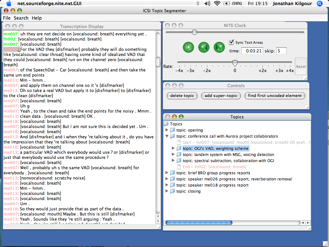Click folder icon of OGI's VAD topic
This screenshot has width=329, height=247.
(x=179, y=148)
